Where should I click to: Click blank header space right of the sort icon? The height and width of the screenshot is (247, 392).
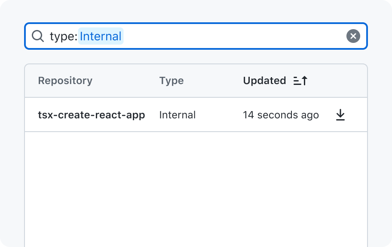pos(337,81)
